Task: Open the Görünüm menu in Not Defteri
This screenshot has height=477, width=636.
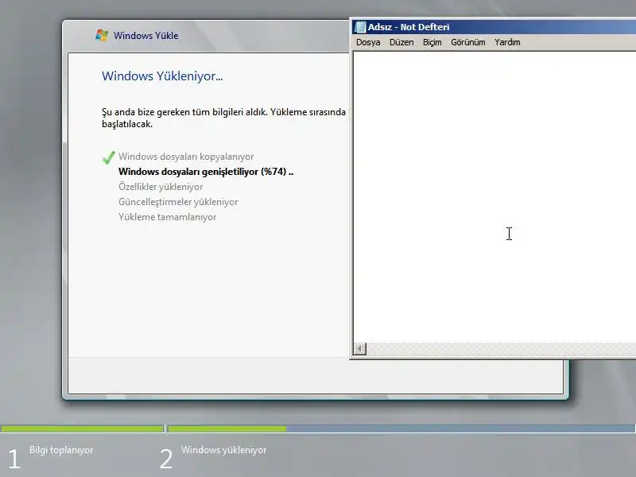Action: pyautogui.click(x=467, y=42)
